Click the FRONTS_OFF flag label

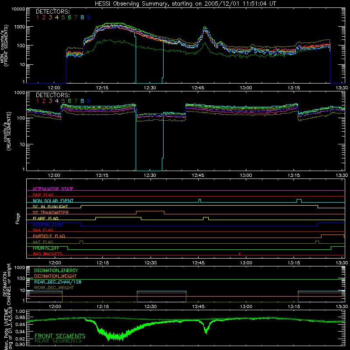(x=46, y=248)
